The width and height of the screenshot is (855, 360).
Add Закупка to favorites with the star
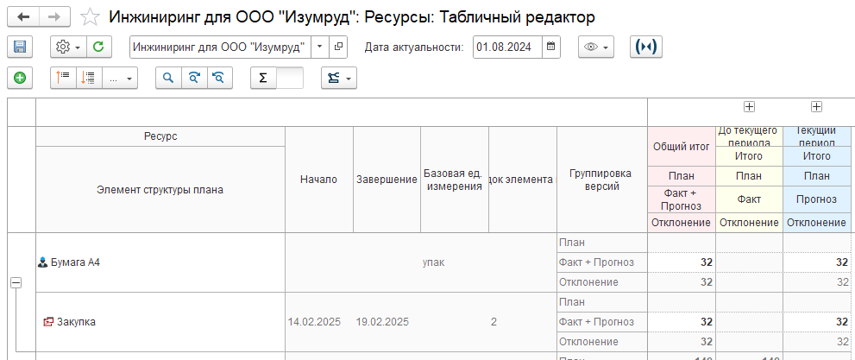[x=89, y=17]
